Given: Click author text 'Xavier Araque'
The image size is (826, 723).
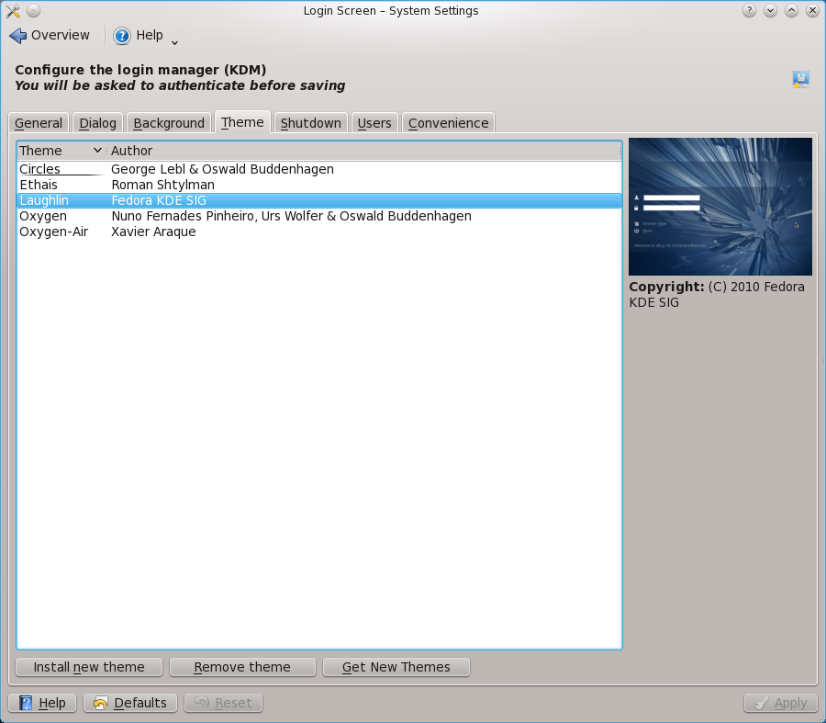Looking at the screenshot, I should tap(153, 232).
